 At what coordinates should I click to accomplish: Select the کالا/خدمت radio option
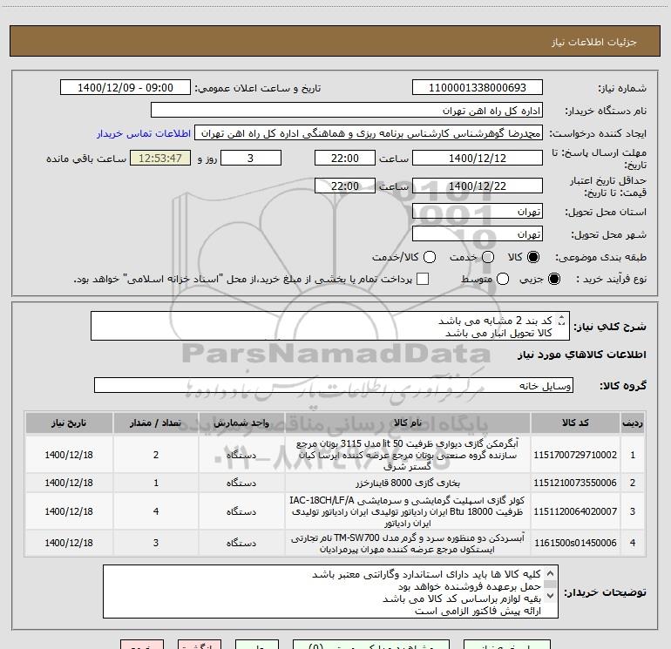430,257
